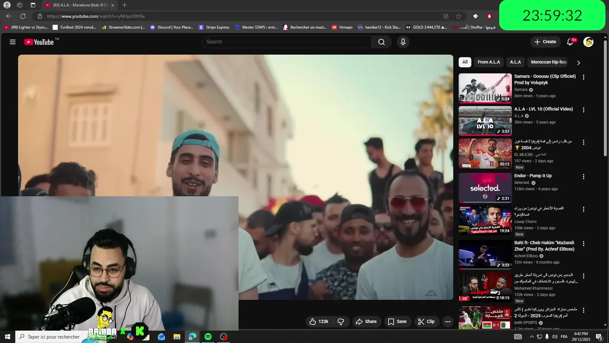The height and width of the screenshot is (343, 609).
Task: Go back with browser back arrow
Action: point(9,16)
